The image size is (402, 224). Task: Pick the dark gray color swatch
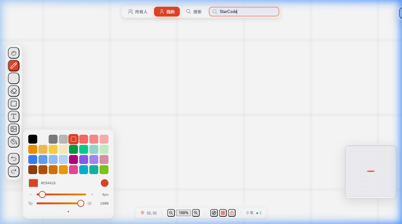pyautogui.click(x=53, y=139)
